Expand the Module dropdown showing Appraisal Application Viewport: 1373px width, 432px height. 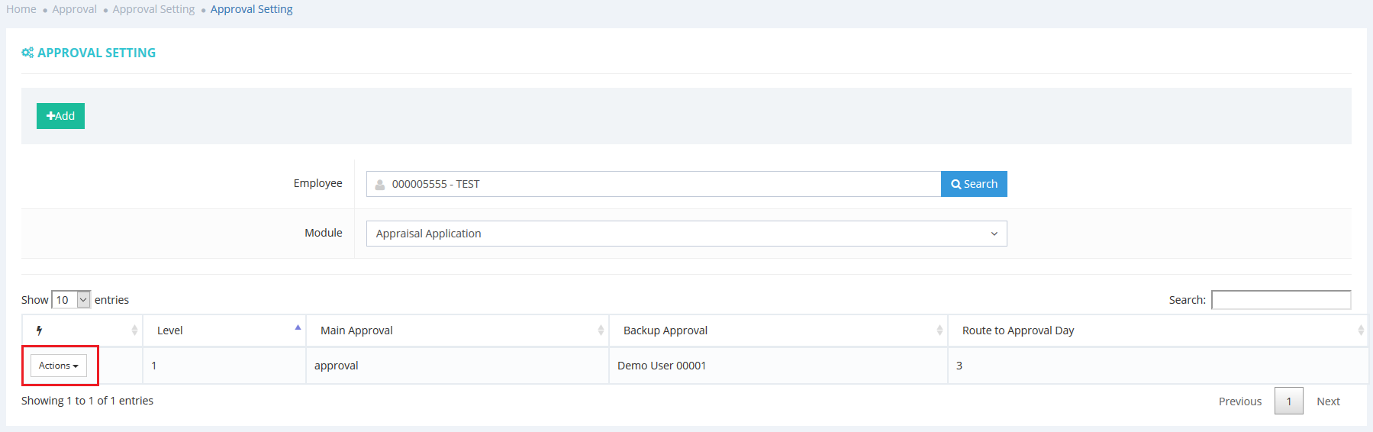point(686,234)
